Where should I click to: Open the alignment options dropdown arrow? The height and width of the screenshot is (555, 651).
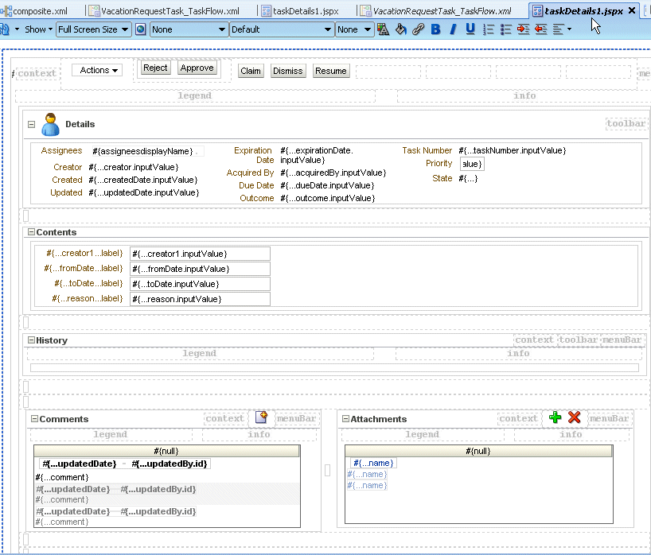coord(569,29)
